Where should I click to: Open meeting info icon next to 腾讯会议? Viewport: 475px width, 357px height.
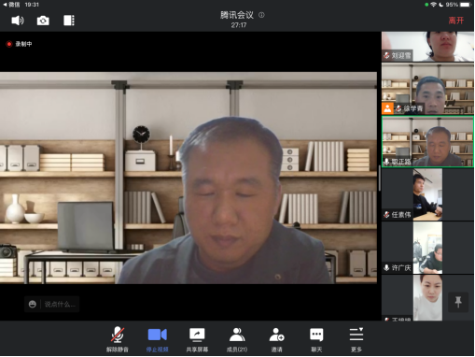[261, 15]
